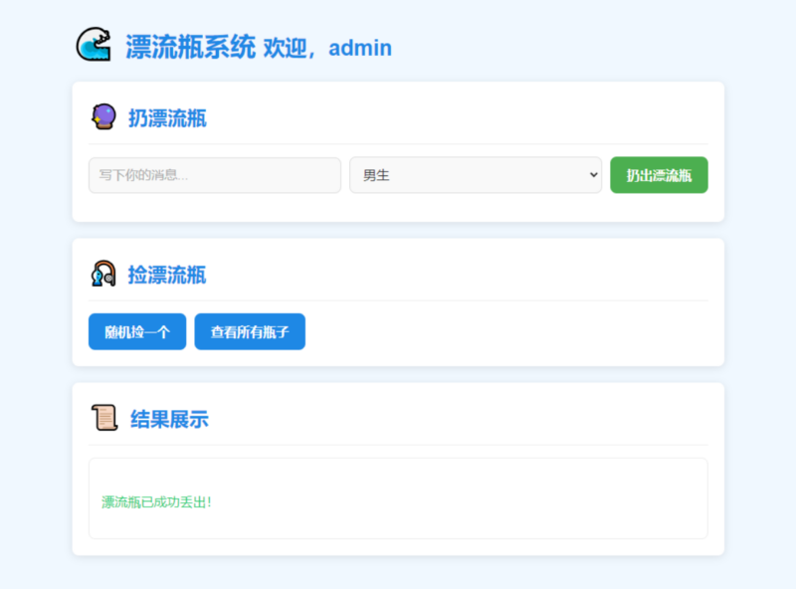Screen dimensions: 796x589
Task: Click the 欢迎，admin welcome text
Action: (x=327, y=48)
